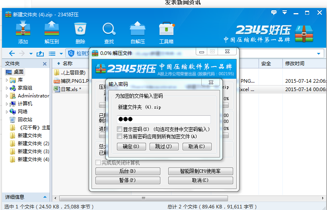Click the 后台(B) button

click(x=128, y=171)
